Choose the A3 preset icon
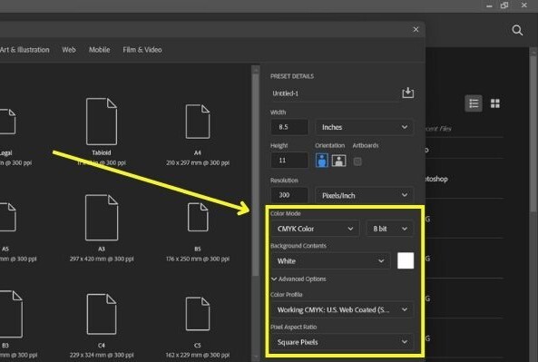 102,218
